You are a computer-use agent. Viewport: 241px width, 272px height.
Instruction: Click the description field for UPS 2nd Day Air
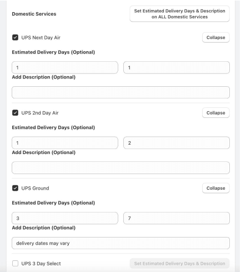pyautogui.click(x=120, y=168)
